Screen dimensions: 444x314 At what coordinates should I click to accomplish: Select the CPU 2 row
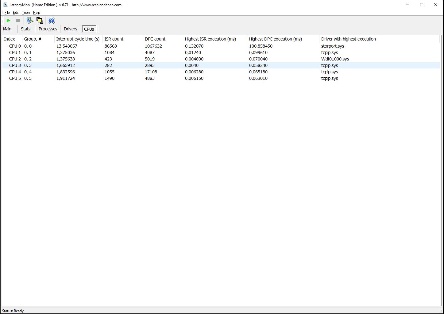[221, 59]
